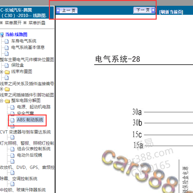
Task: Click the 15a line label in diagram
Action: [x=138, y=145]
